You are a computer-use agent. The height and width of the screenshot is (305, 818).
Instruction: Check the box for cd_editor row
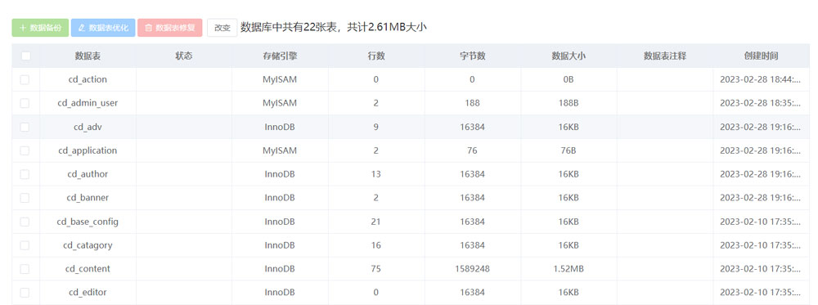click(x=25, y=293)
